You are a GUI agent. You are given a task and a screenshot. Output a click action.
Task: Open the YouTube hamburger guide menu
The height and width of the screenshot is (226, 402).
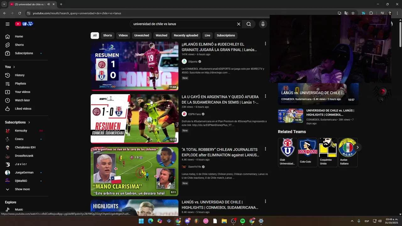coord(8,24)
